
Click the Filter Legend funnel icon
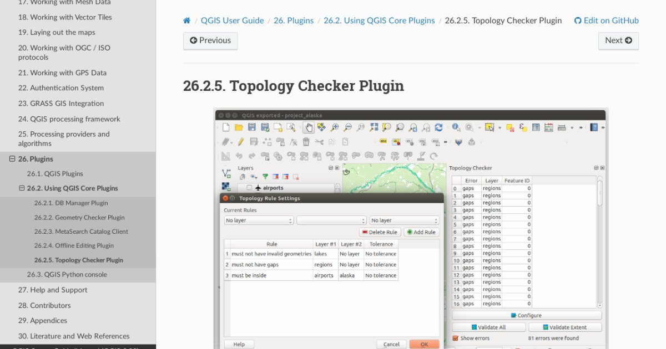tap(265, 177)
